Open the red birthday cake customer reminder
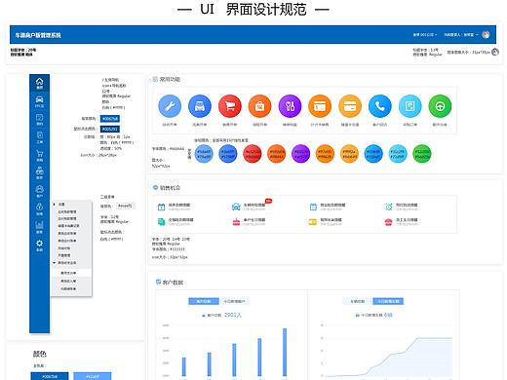Screen dimensions: 507x380 pyautogui.click(x=236, y=221)
